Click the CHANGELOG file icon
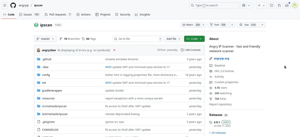The image size is (300, 137). click(x=38, y=130)
